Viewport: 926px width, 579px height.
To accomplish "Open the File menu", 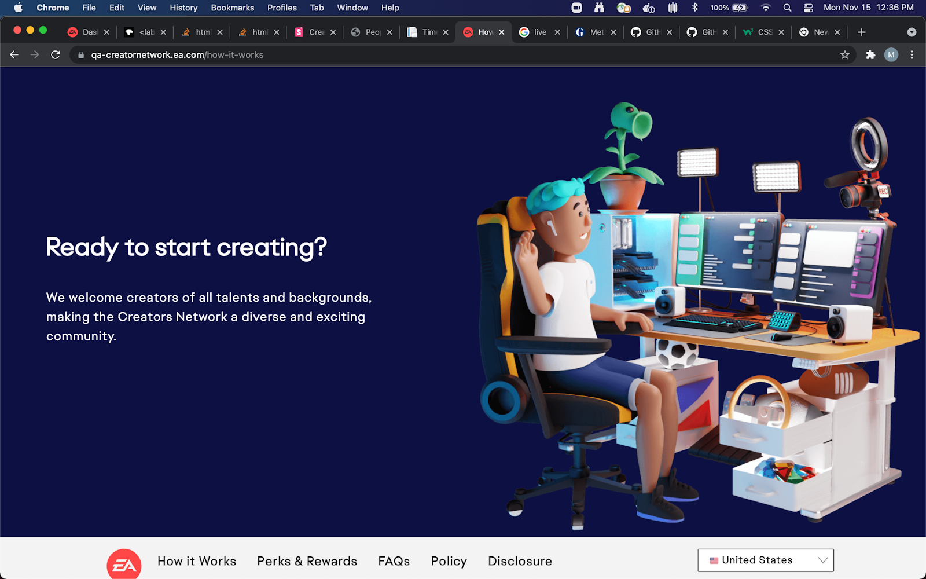I will click(x=89, y=8).
